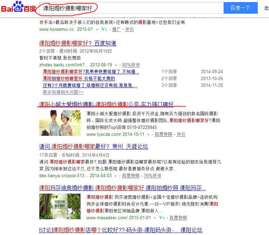
Task: Click text 17条回复 - 发帖时间: 2014年4月4日
Action: click(74, 155)
